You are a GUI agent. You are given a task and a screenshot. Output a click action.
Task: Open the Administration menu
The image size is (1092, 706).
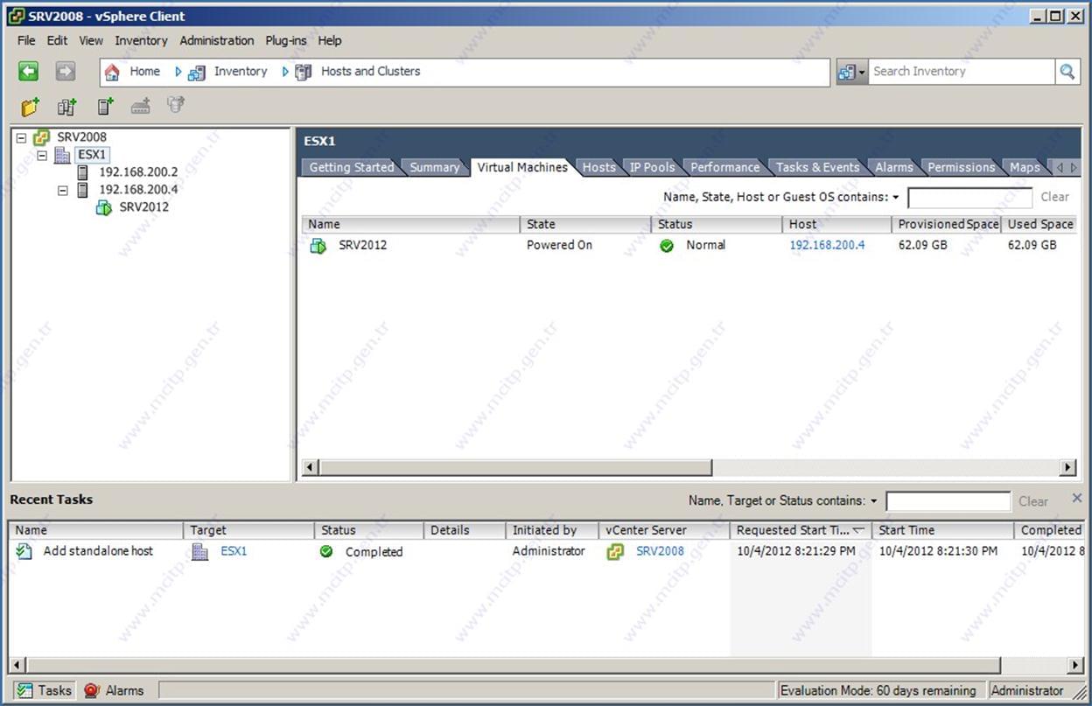point(217,40)
